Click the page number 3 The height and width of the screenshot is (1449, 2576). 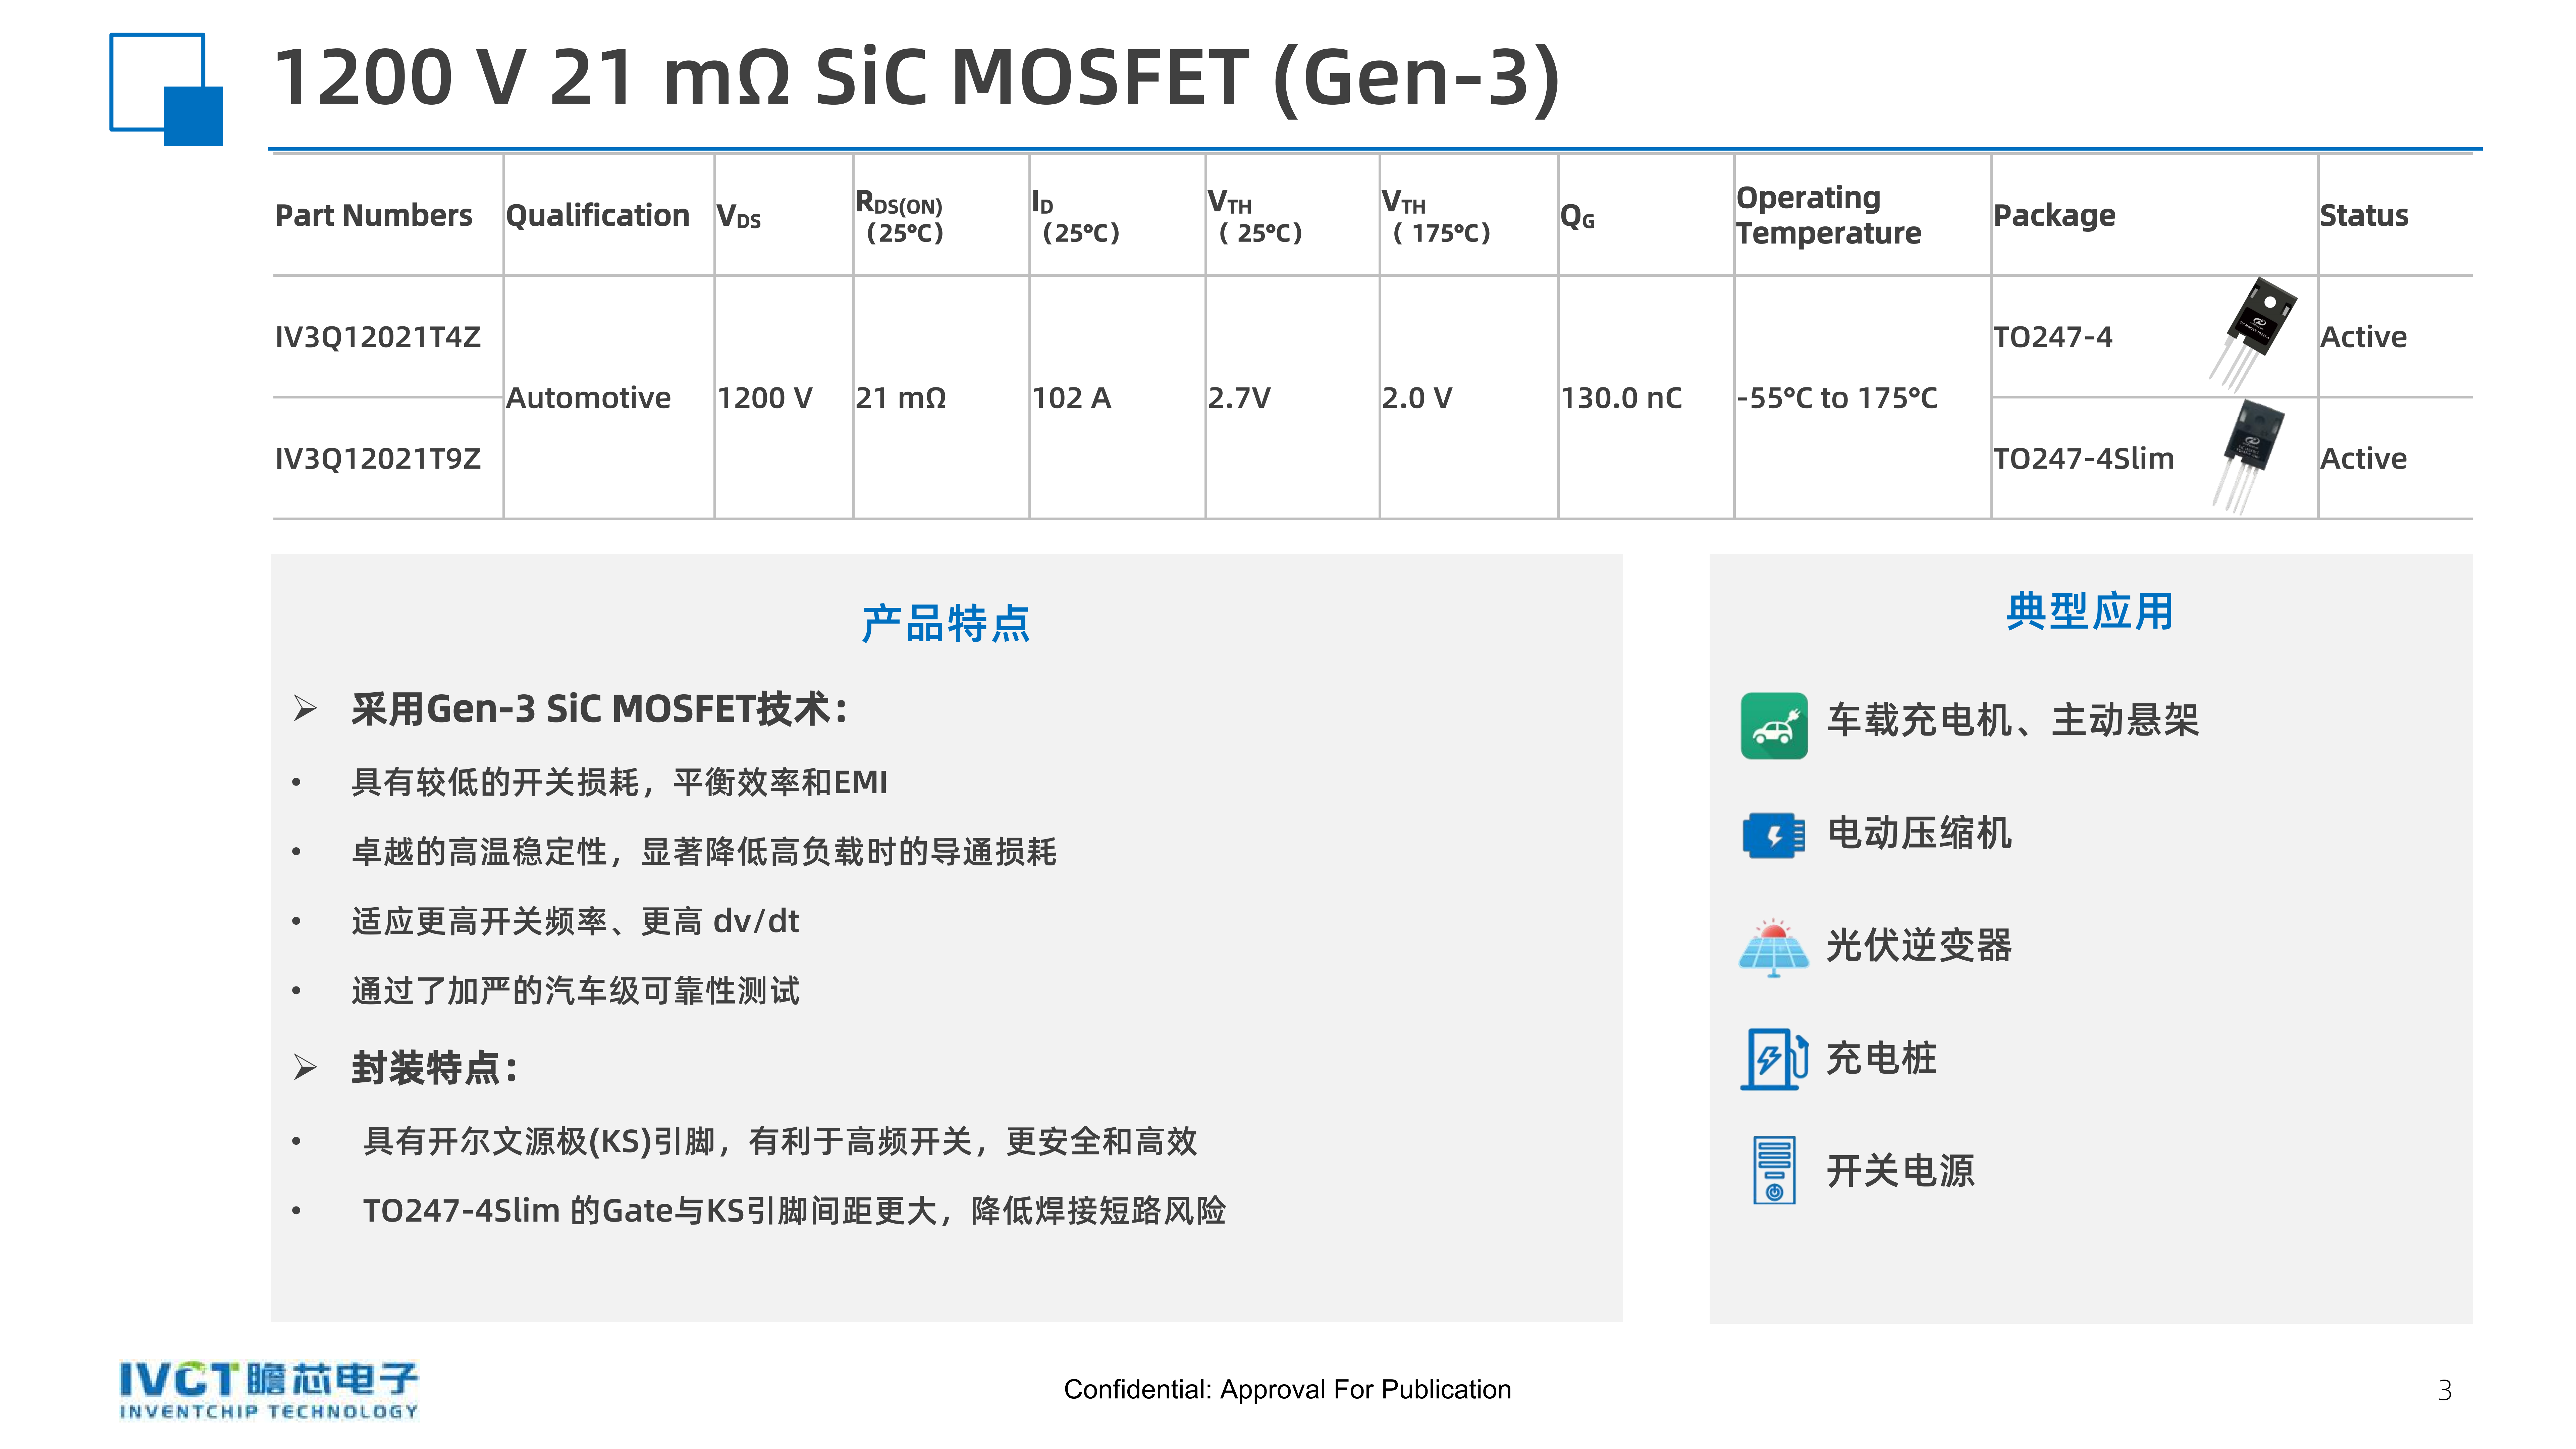tap(2445, 1391)
